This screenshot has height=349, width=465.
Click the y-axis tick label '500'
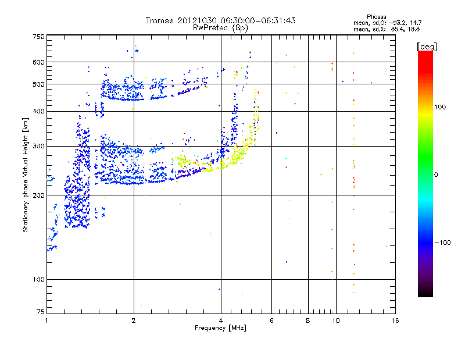tap(38, 84)
